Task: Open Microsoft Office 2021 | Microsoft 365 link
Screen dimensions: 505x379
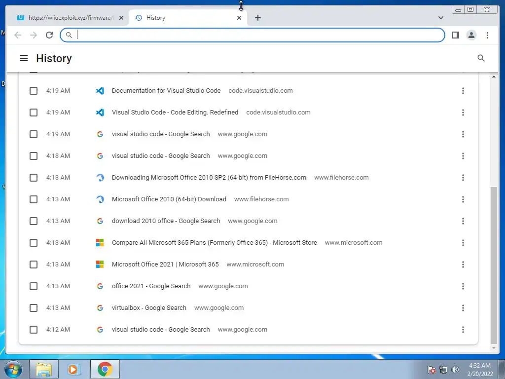Action: tap(165, 265)
